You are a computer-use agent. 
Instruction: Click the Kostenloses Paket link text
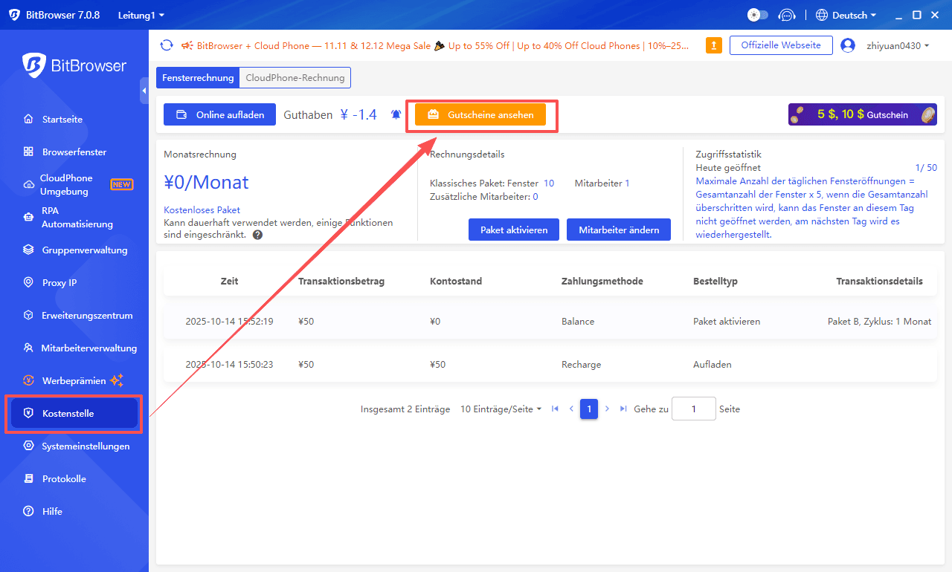pyautogui.click(x=202, y=209)
